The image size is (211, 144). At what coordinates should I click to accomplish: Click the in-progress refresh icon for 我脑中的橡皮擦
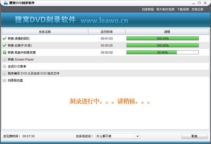[5, 53]
